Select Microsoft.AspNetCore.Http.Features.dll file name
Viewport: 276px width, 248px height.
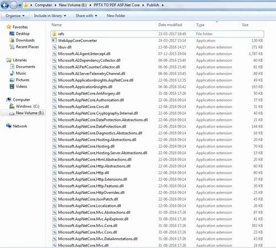click(91, 186)
